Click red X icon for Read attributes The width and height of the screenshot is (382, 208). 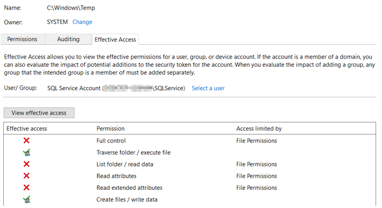point(26,175)
